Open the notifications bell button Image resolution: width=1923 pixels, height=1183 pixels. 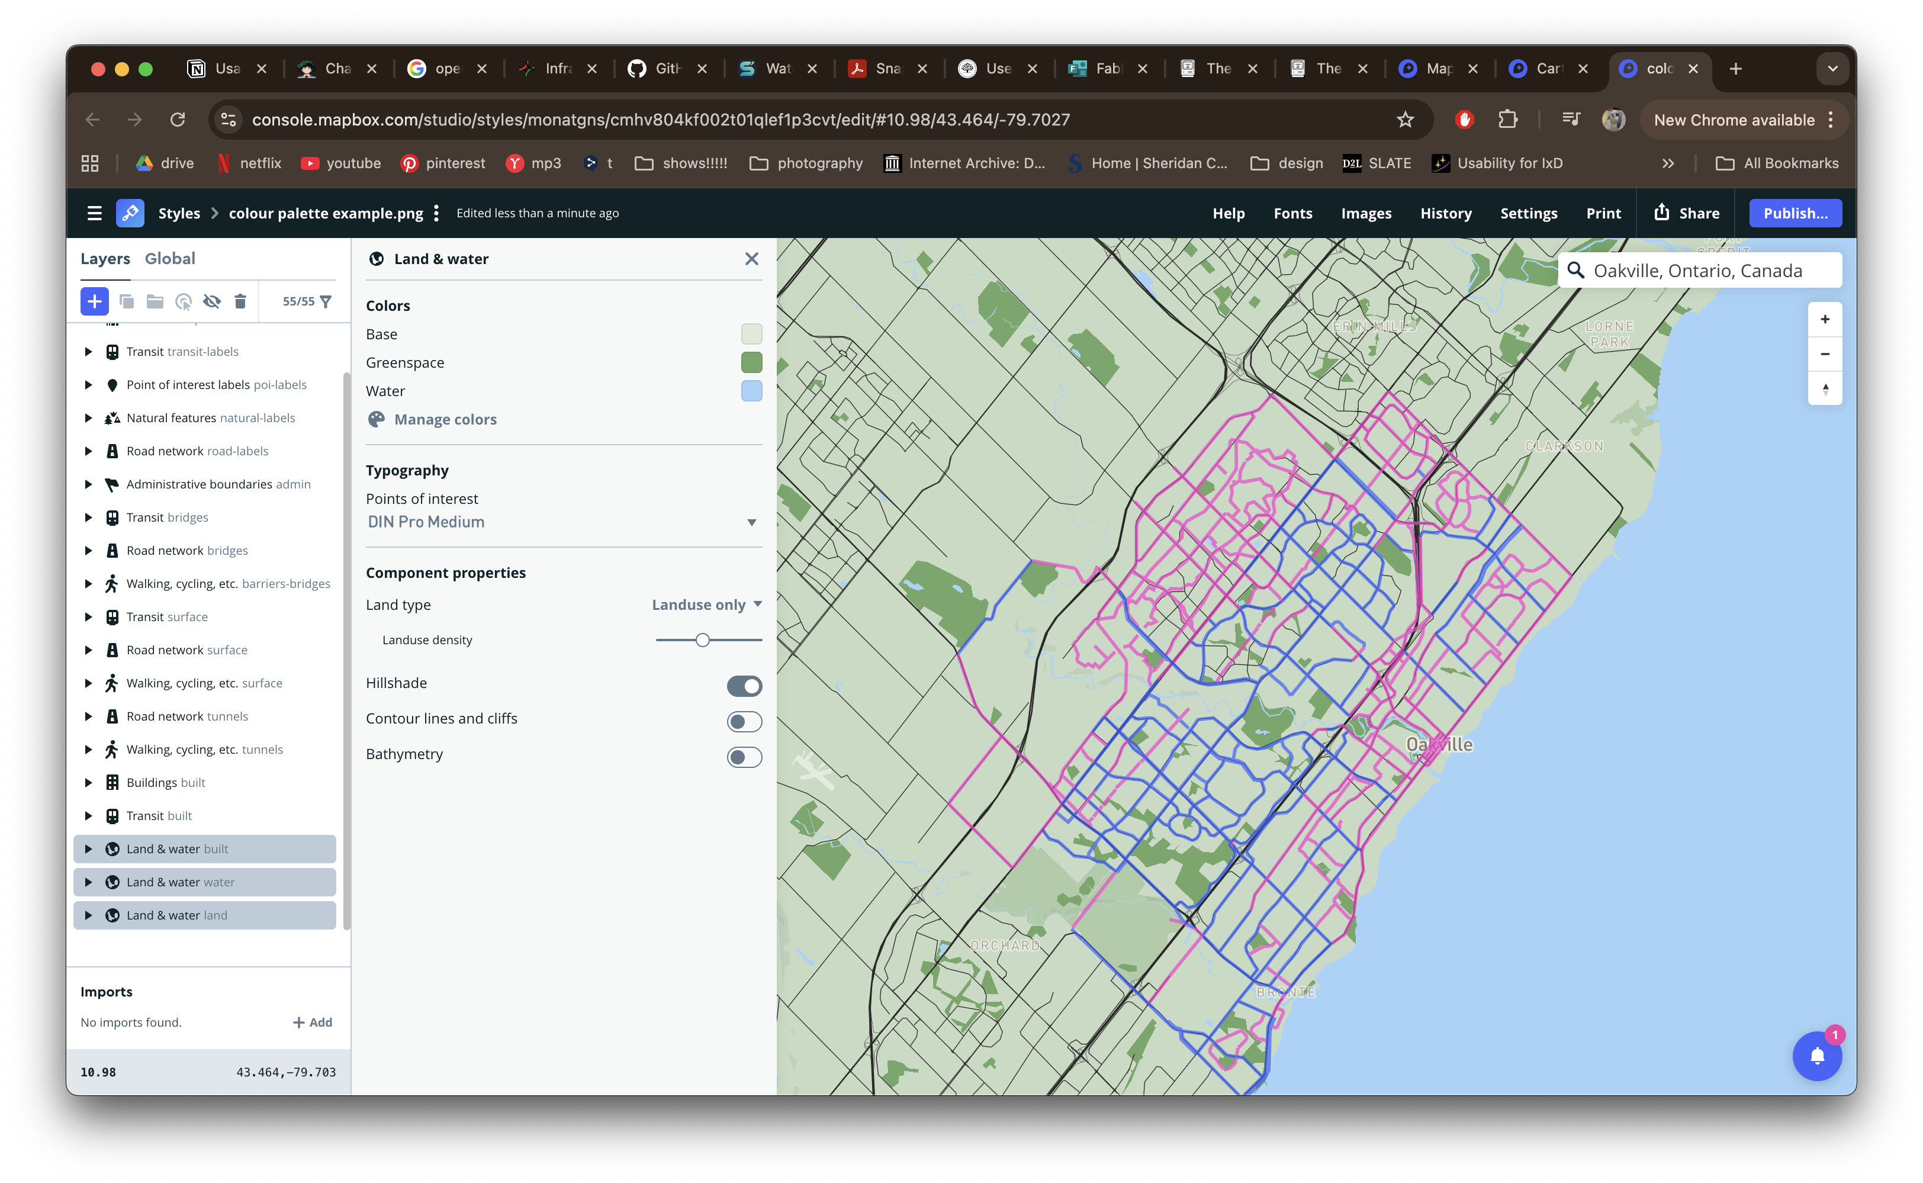click(1816, 1056)
